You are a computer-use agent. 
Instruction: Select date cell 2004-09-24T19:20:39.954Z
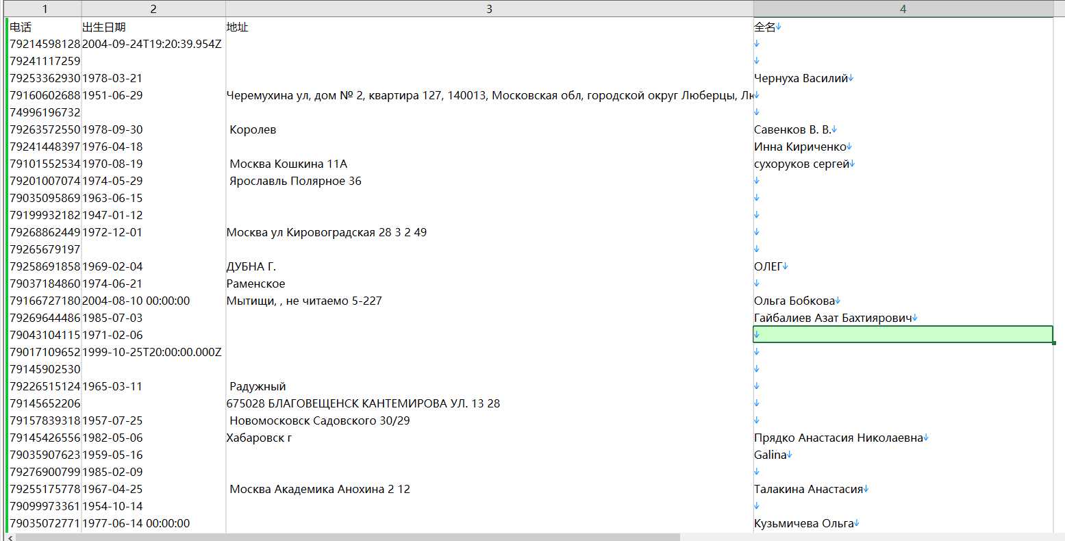click(153, 44)
